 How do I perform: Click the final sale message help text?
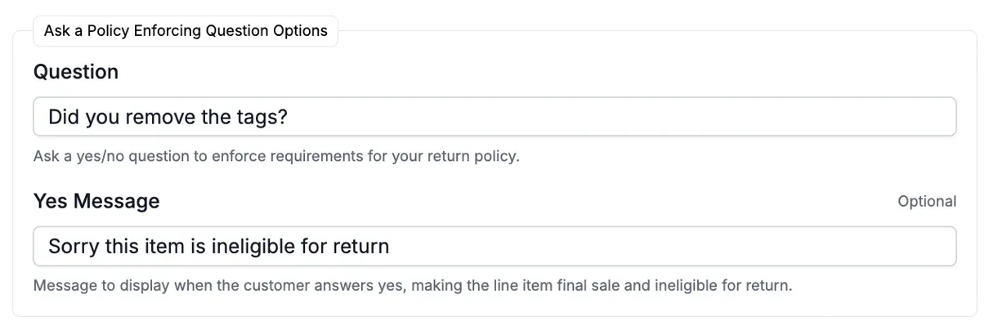[412, 286]
